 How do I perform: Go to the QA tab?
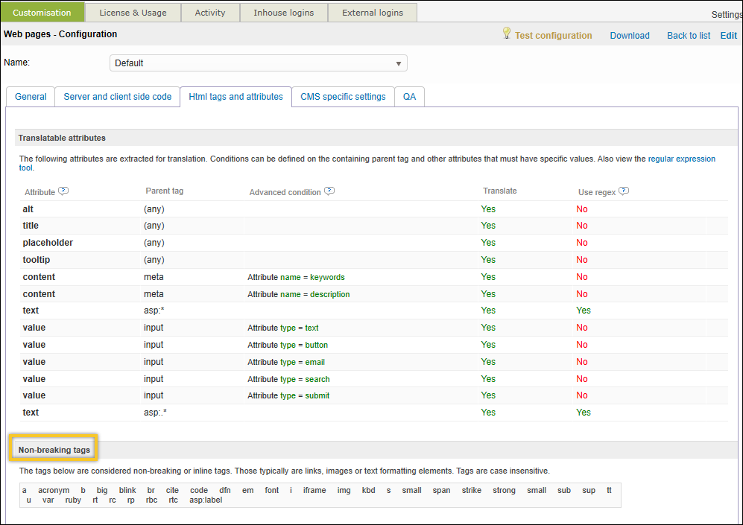[410, 97]
